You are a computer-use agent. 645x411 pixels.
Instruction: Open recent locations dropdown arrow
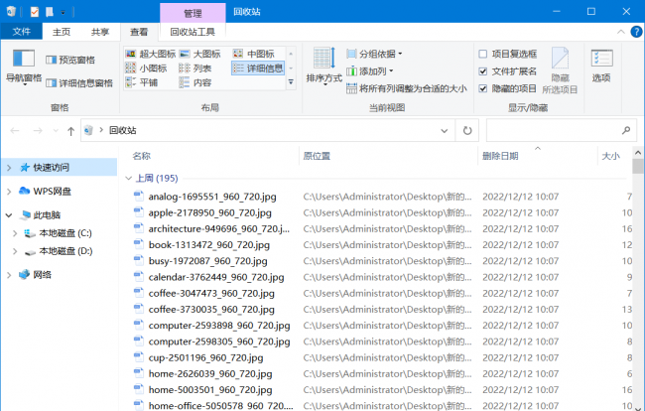click(56, 131)
